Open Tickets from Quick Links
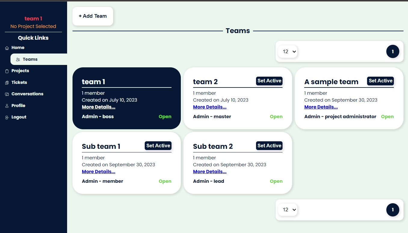Image resolution: width=408 pixels, height=233 pixels. point(19,82)
